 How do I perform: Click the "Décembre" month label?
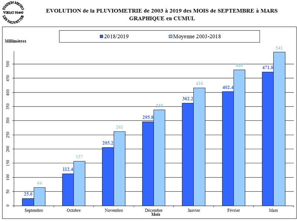[154, 210]
